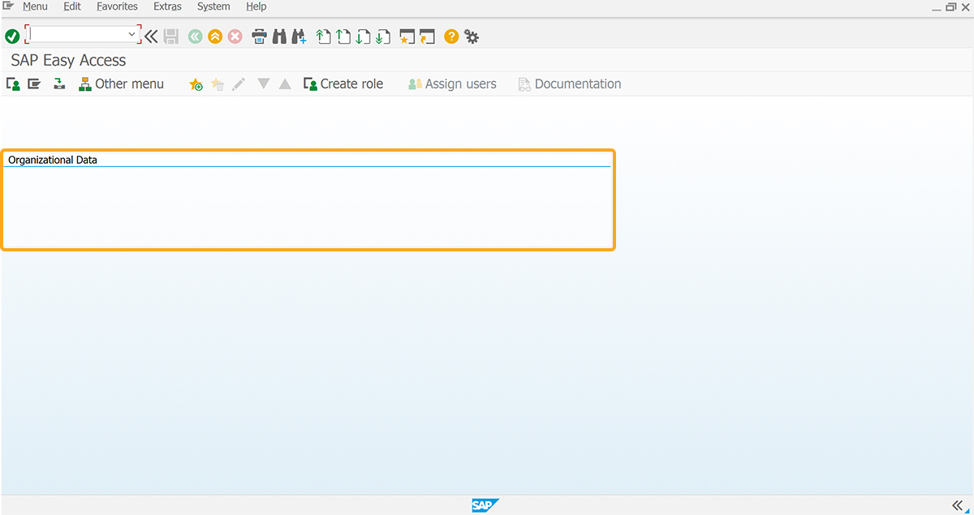
Task: Click the window control icon beside Menu
Action: (8, 6)
